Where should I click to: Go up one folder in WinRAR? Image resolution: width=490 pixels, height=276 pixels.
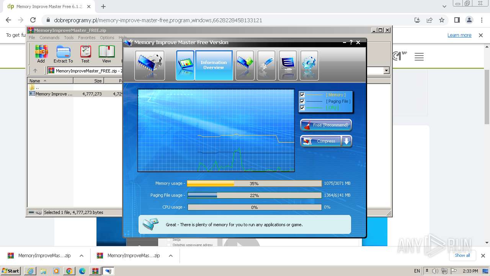click(35, 71)
